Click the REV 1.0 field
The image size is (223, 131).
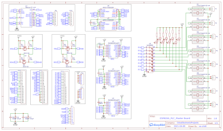tap(212, 119)
